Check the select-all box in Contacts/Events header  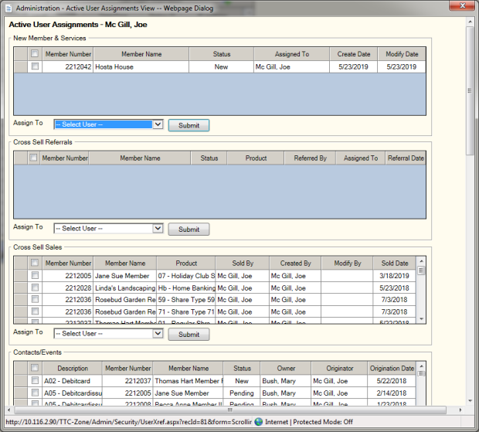tap(35, 368)
